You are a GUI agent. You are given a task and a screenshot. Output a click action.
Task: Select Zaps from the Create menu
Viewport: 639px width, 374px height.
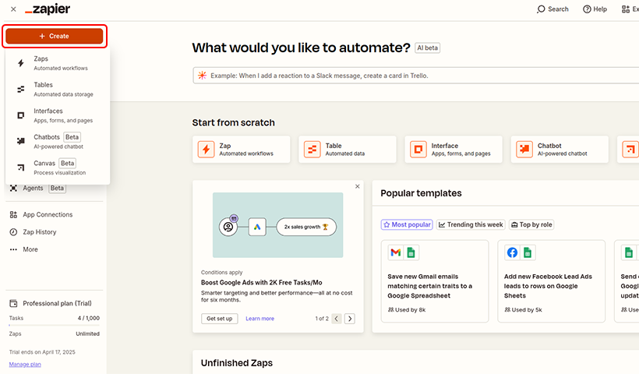[58, 63]
